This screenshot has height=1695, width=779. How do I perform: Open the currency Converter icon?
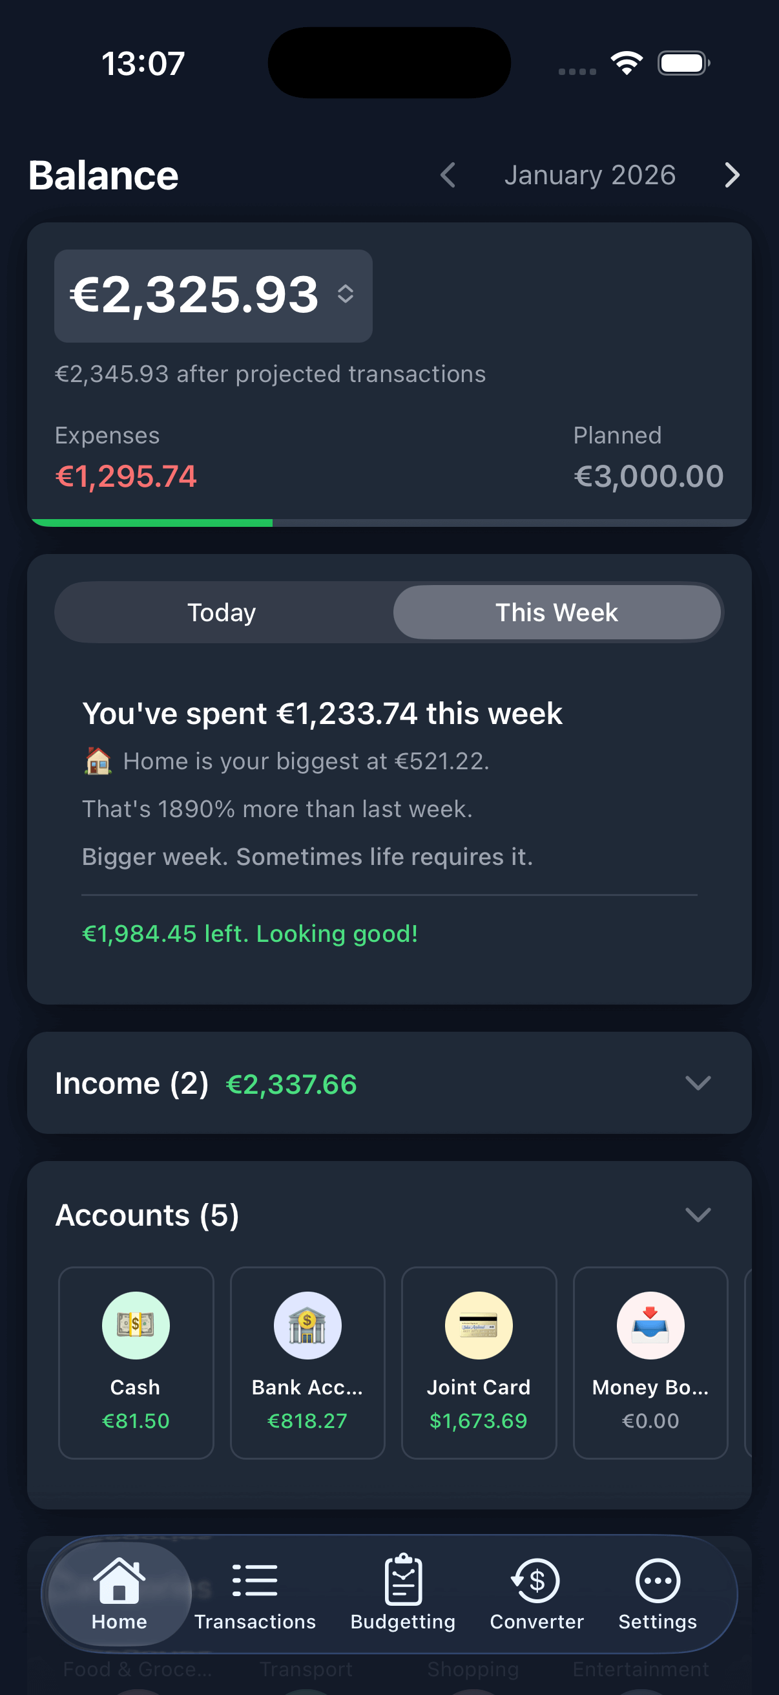(x=535, y=1579)
